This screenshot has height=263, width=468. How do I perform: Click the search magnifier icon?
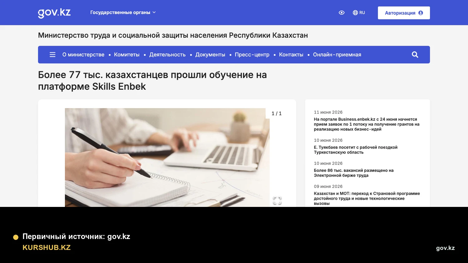tap(415, 55)
